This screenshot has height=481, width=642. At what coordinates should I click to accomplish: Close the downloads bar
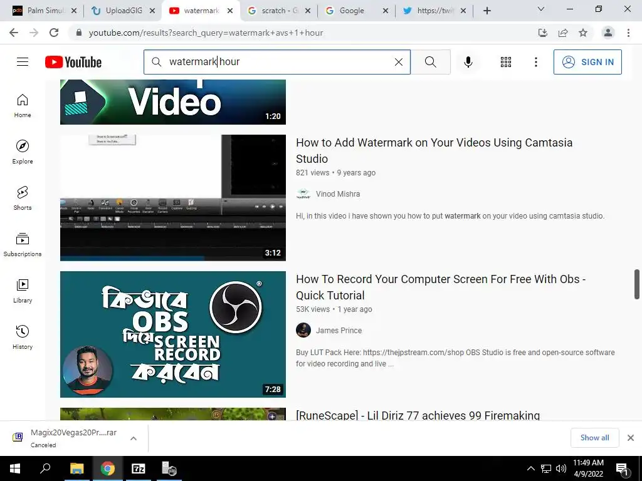point(631,438)
